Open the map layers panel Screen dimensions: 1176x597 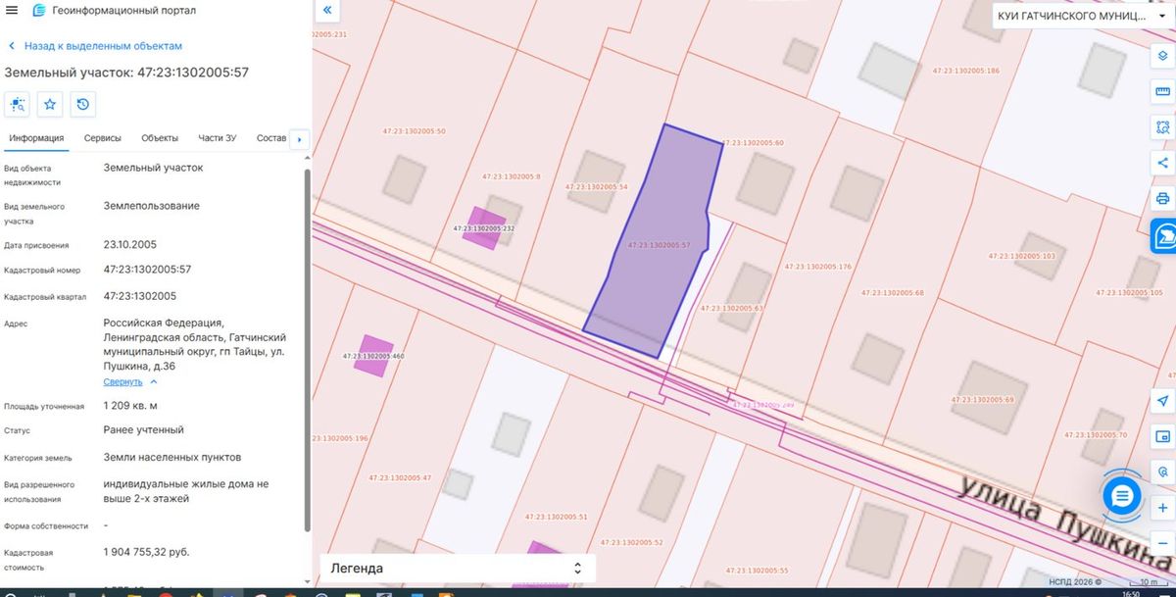[x=1163, y=56]
